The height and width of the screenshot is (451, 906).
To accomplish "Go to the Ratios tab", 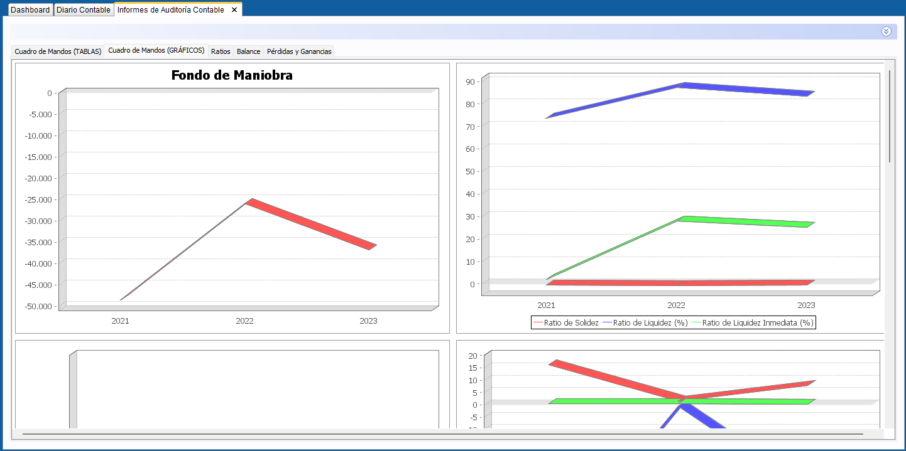I will coord(221,51).
